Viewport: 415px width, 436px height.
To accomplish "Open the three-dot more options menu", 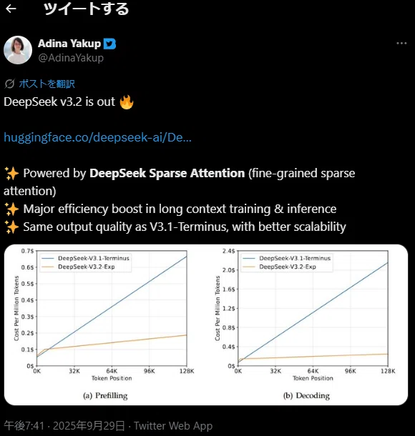I will coord(401,44).
